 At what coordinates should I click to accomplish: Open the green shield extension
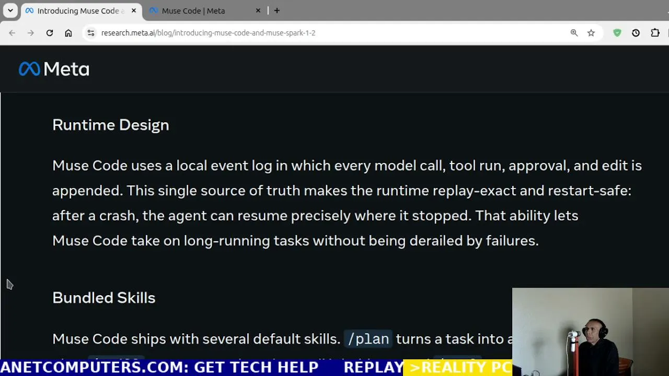[617, 33]
